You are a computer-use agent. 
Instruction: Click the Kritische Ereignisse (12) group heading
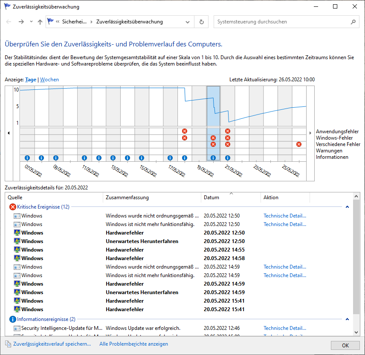point(43,207)
